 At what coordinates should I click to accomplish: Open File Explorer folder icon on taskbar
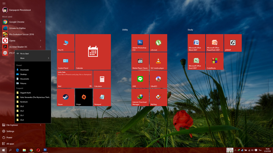pos(24,150)
